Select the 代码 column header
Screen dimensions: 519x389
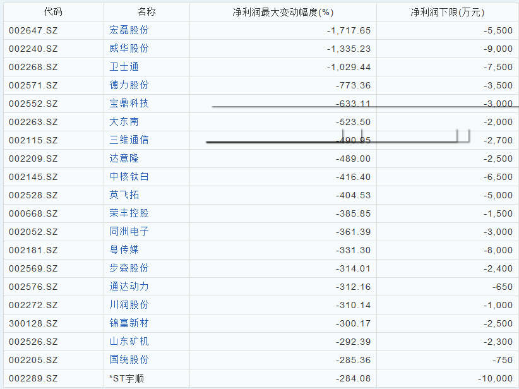tap(53, 12)
